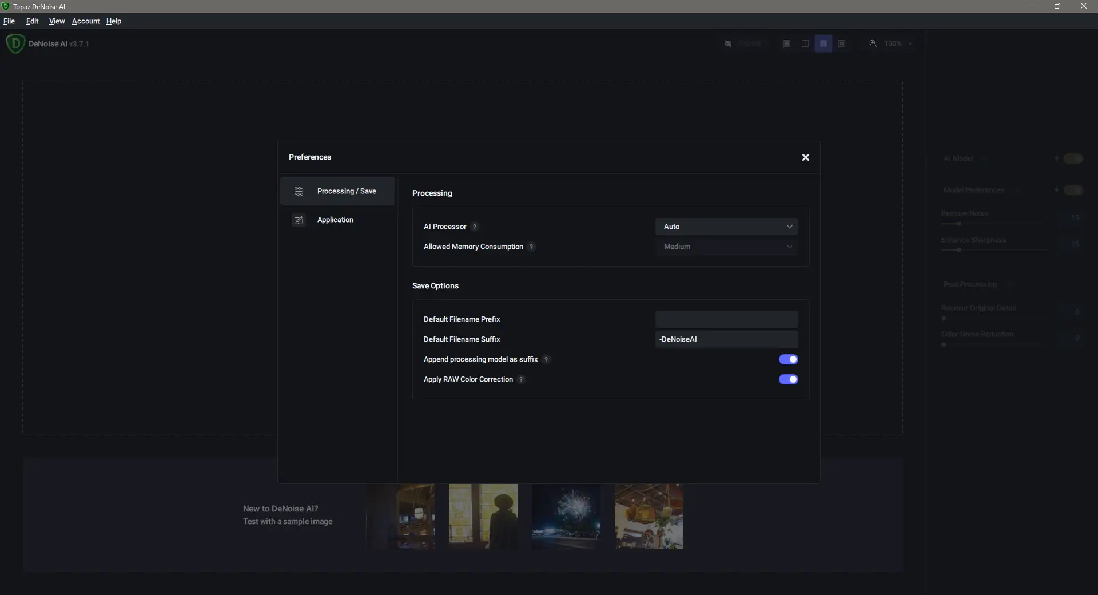Click the v3.7.1 version label
The height and width of the screenshot is (595, 1098).
pyautogui.click(x=79, y=44)
